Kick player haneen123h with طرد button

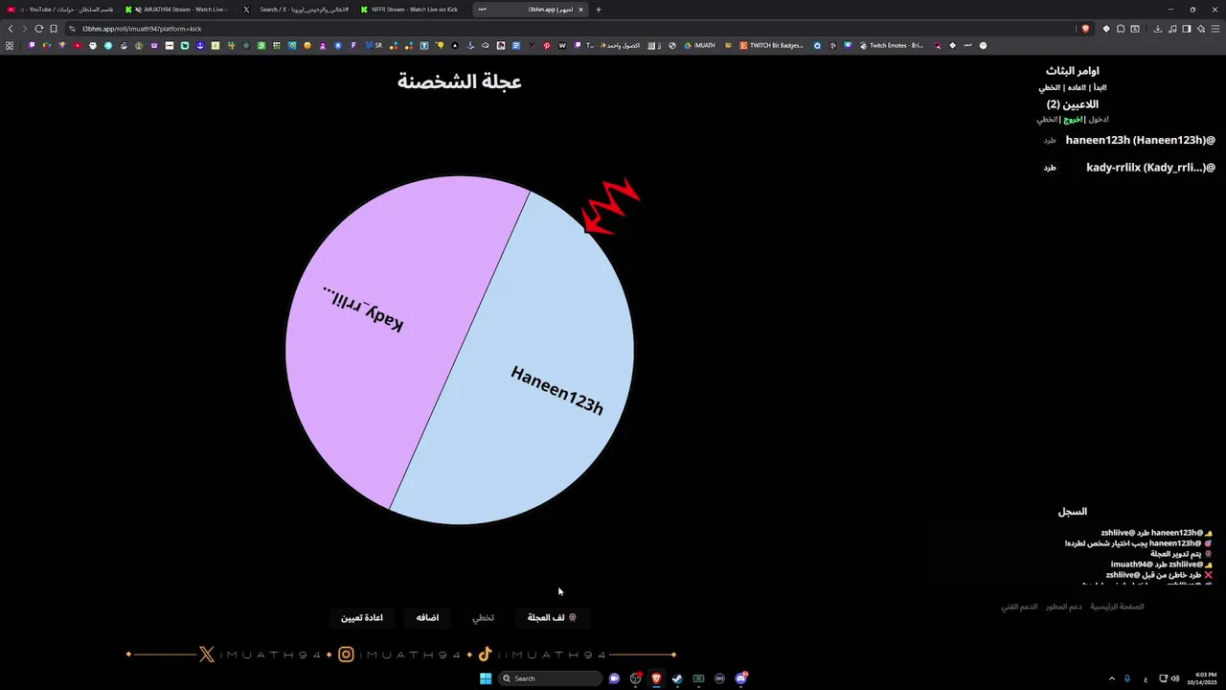(x=1050, y=141)
